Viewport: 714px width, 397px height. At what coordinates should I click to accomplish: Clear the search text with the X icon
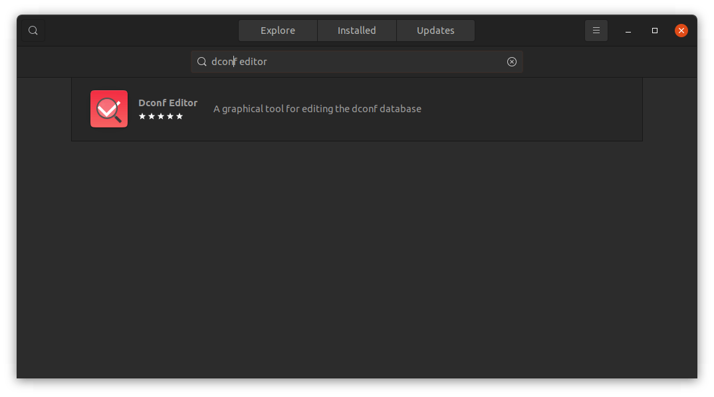512,62
